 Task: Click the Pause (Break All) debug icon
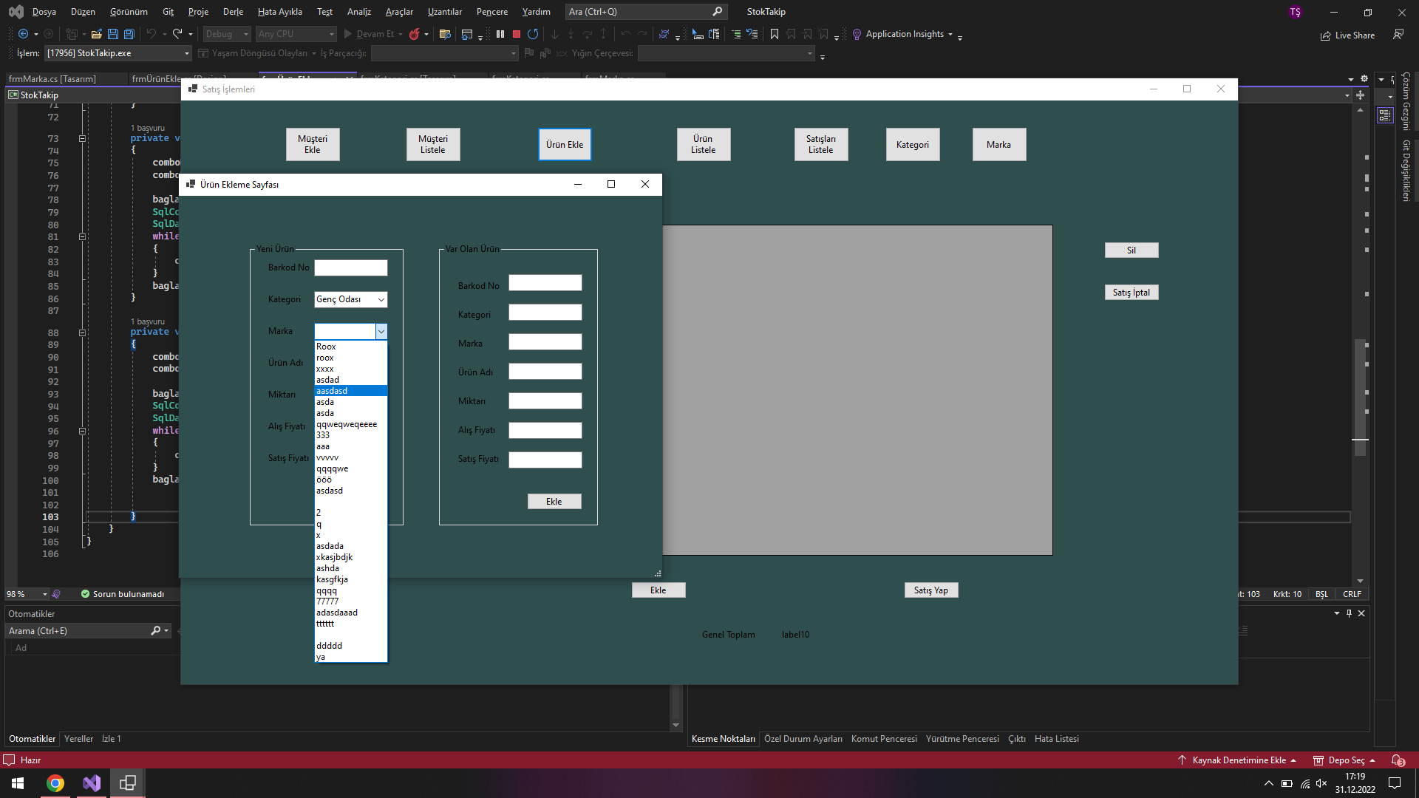click(x=500, y=34)
